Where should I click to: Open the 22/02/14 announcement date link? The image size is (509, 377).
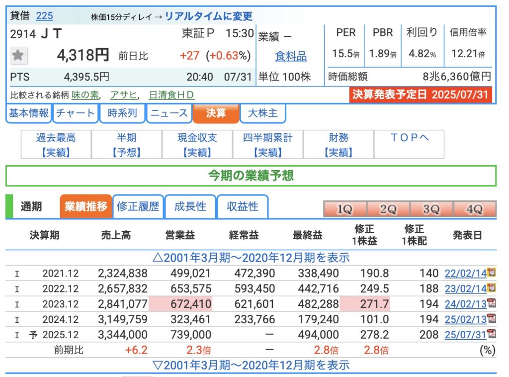tap(466, 274)
